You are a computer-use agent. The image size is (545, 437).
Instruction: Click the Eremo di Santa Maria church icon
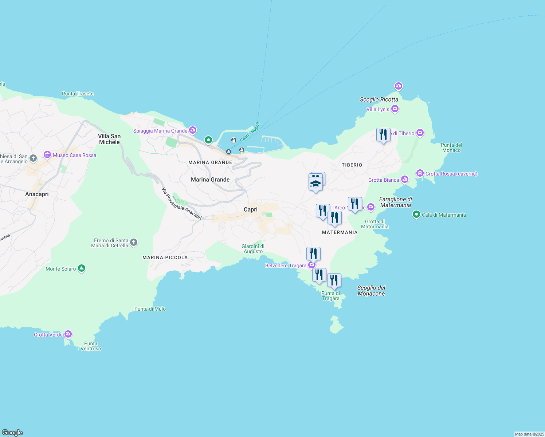[134, 242]
